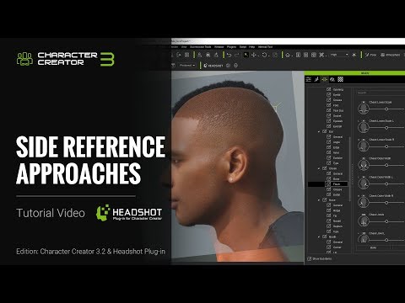Select the arrow Select tool

[246, 55]
